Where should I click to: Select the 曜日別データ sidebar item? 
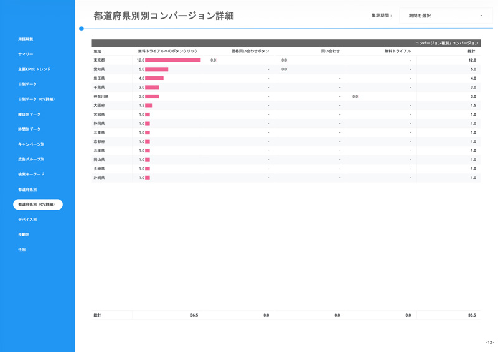click(29, 114)
